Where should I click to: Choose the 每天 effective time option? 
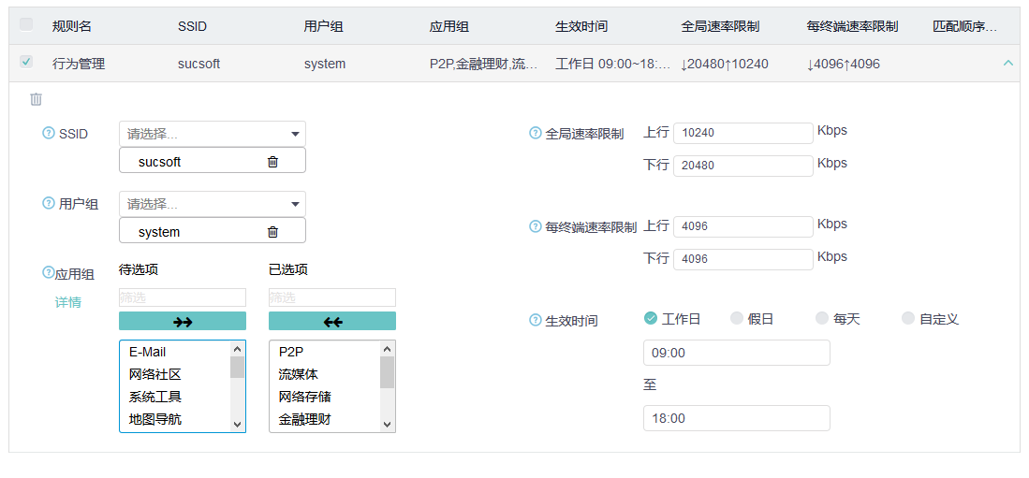pyautogui.click(x=822, y=319)
